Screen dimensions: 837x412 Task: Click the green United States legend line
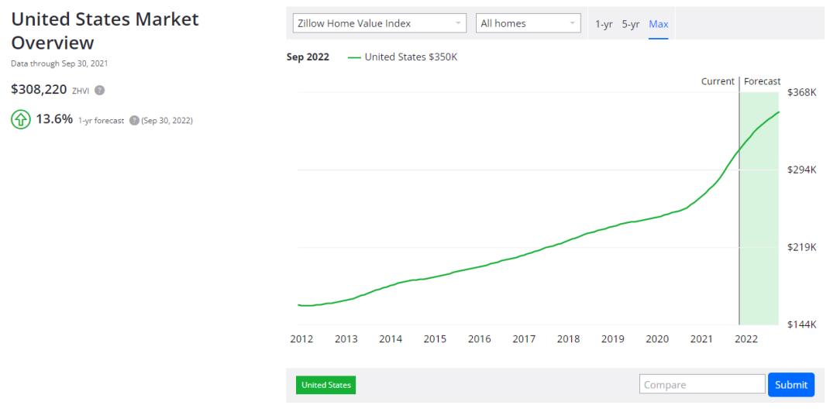pos(354,58)
